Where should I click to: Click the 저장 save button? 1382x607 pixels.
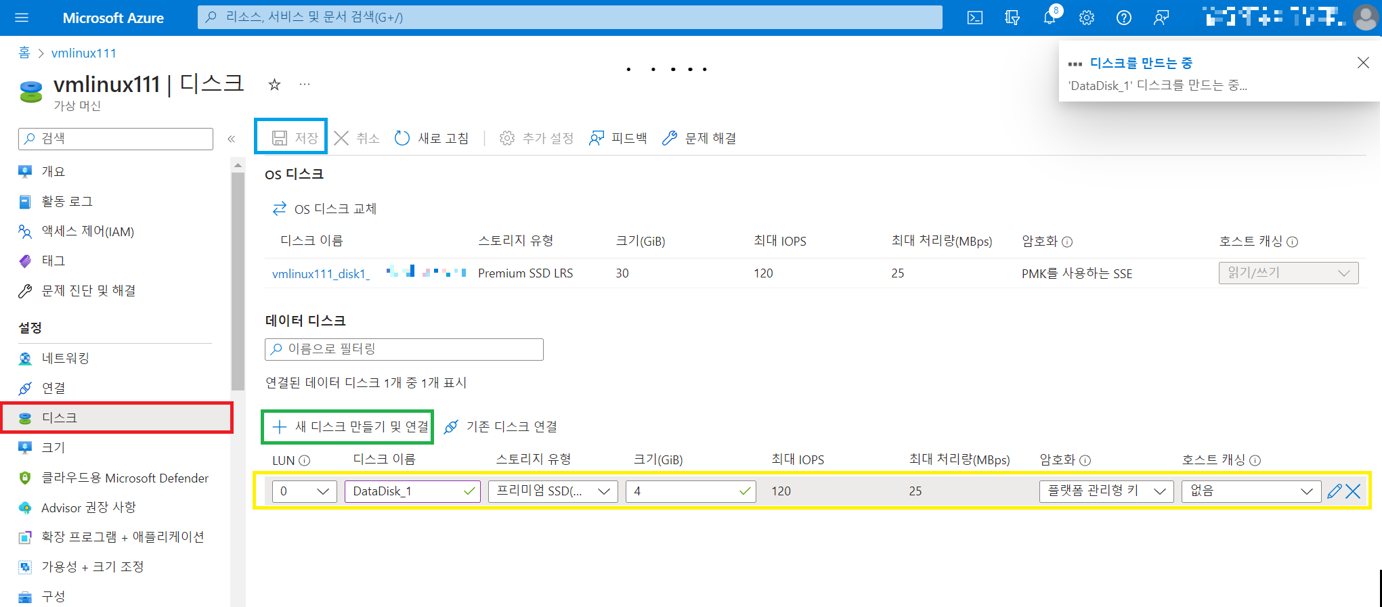pyautogui.click(x=295, y=138)
